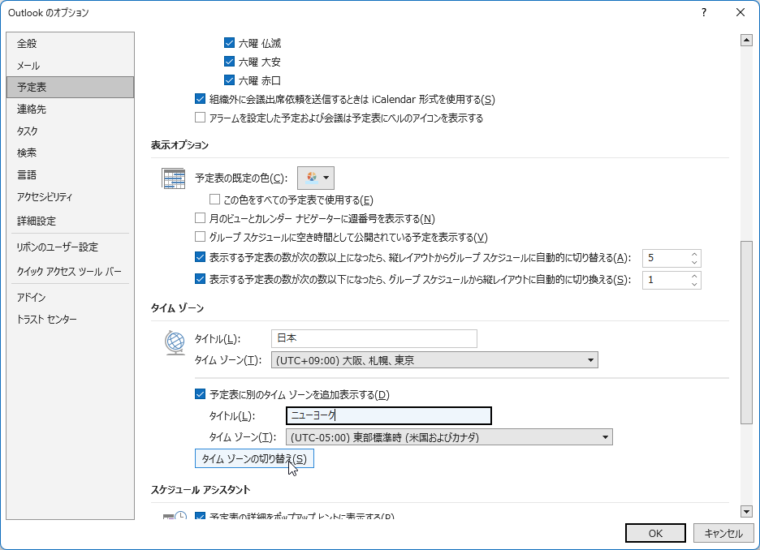Open トラスト センター settings
760x550 pixels.
point(71,319)
